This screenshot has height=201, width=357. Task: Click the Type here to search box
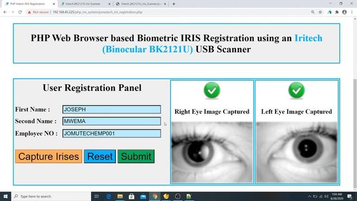51,196
